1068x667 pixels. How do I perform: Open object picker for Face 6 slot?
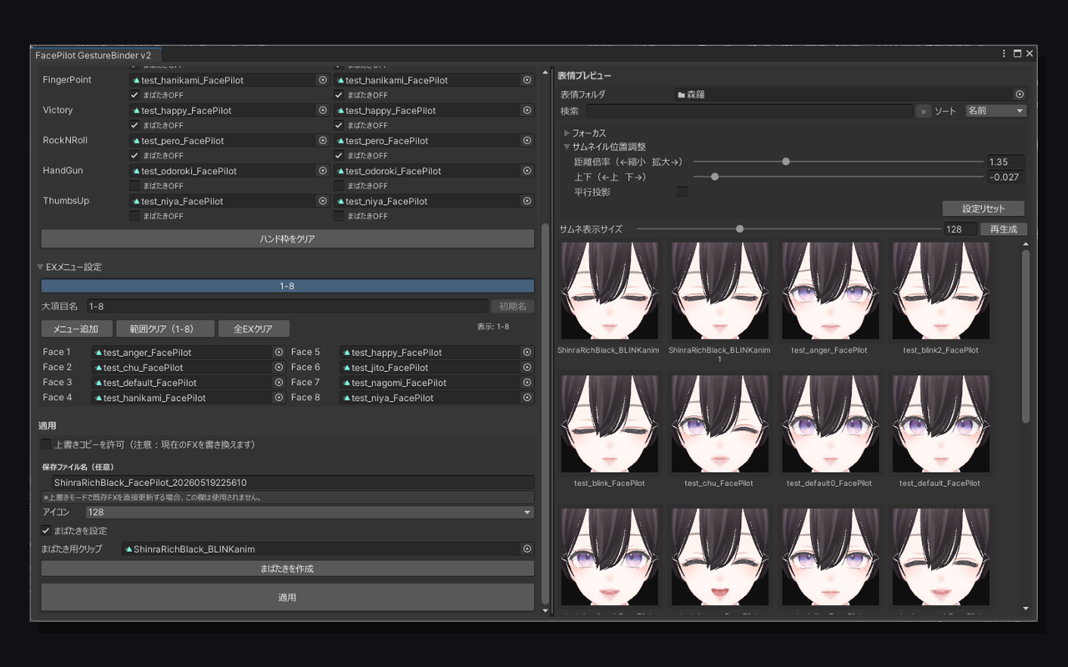[x=527, y=368]
